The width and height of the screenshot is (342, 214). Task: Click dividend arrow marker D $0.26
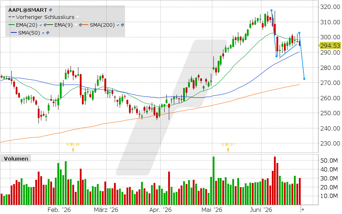73,150
